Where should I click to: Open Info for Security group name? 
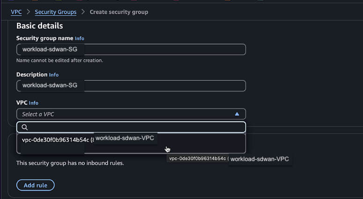click(x=80, y=38)
